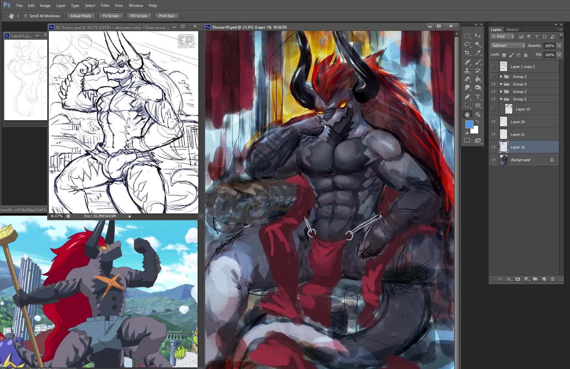
Task: Show the Layer 1 copy 3 layer
Action: coord(494,66)
